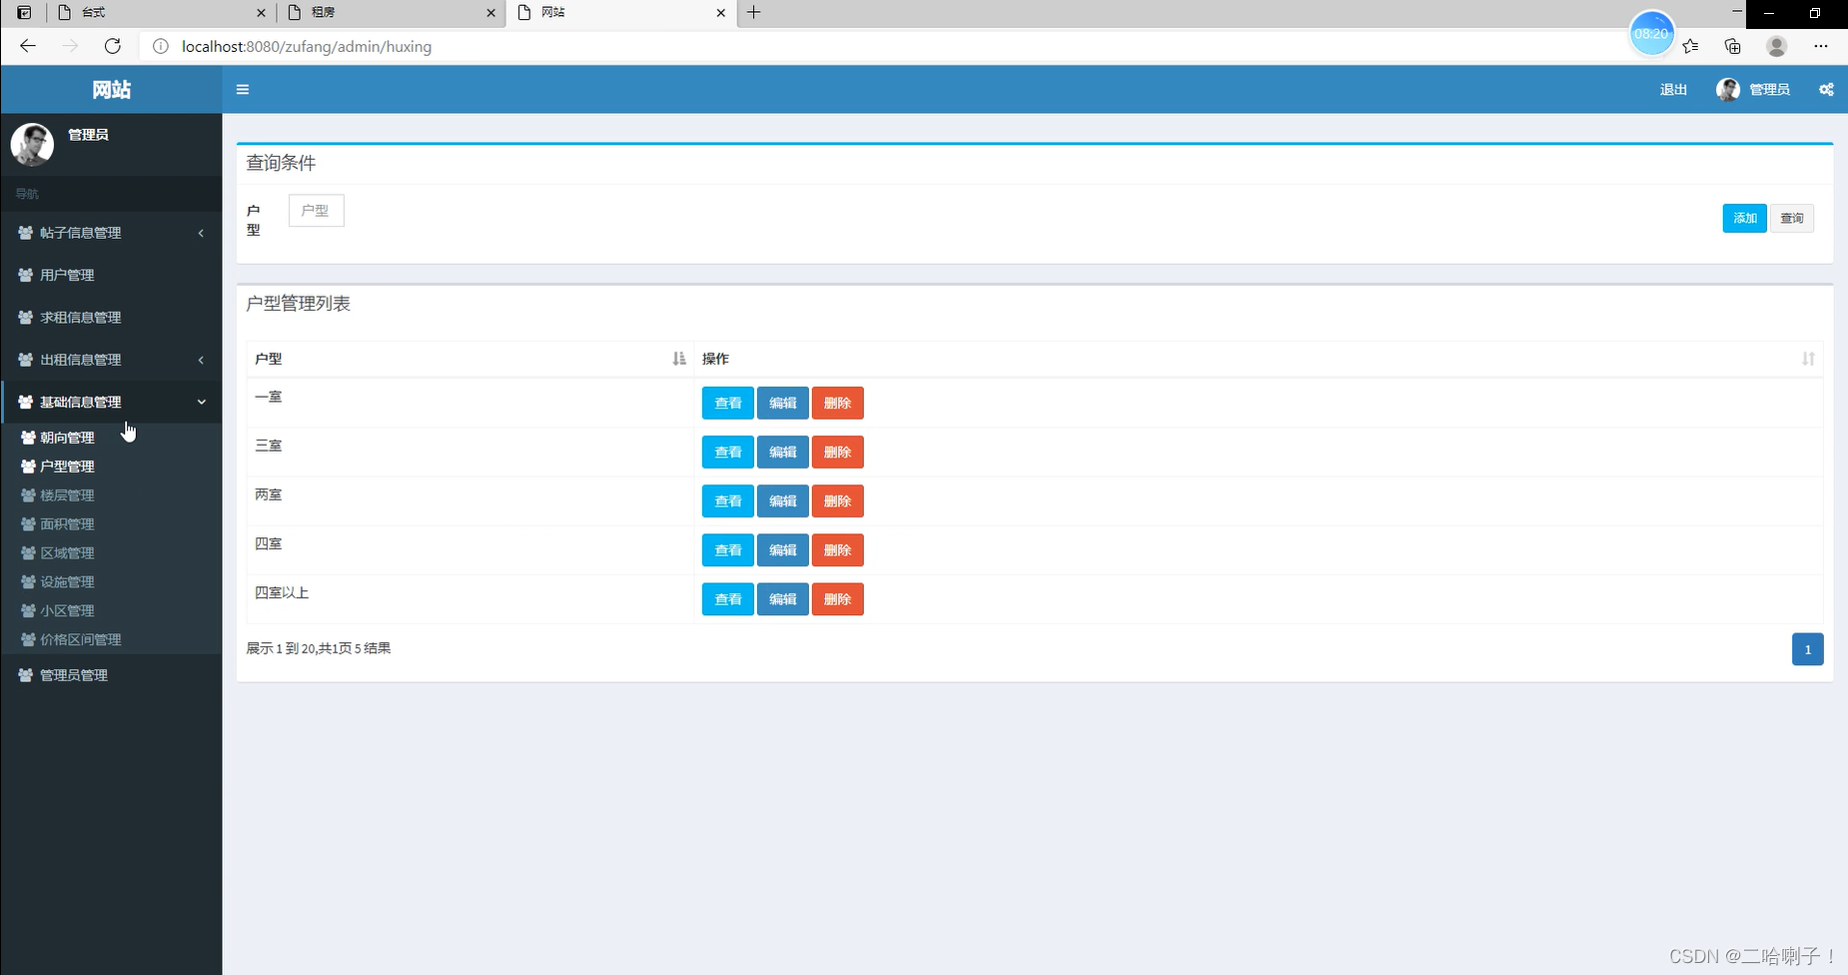Expand 出租信息管理 menu

pyautogui.click(x=111, y=360)
